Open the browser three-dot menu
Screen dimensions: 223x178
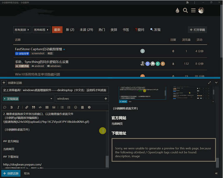194,2
